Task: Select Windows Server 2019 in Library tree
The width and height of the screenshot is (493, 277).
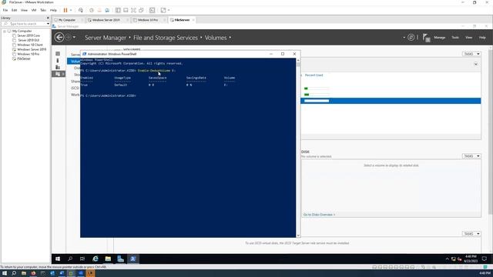Action: click(x=32, y=49)
